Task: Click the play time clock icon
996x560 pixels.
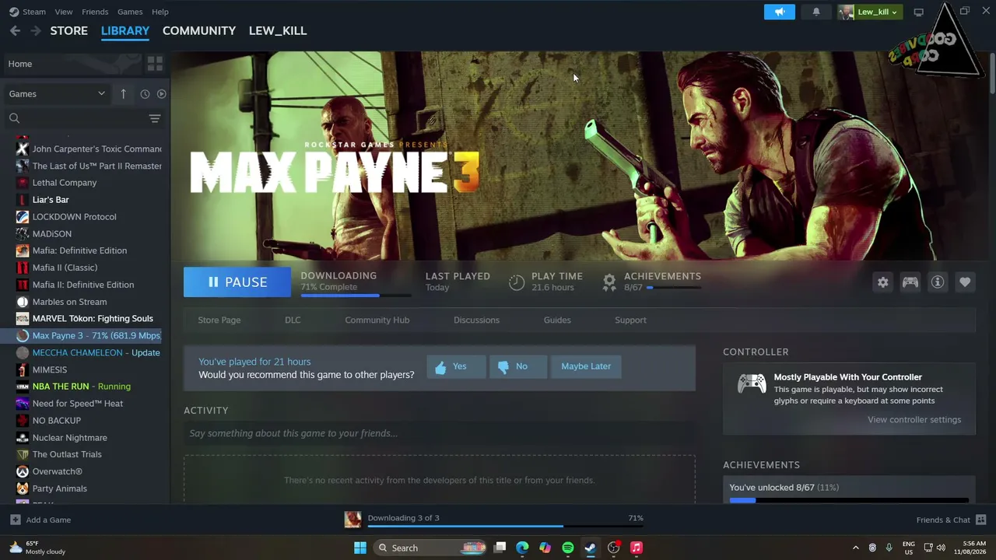Action: click(x=517, y=282)
